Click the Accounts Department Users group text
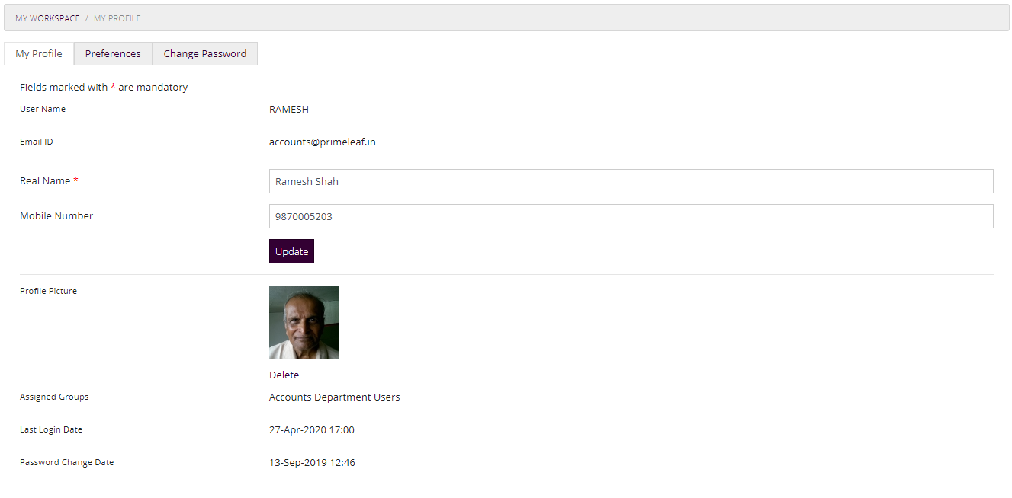1012x498 pixels. coord(334,396)
